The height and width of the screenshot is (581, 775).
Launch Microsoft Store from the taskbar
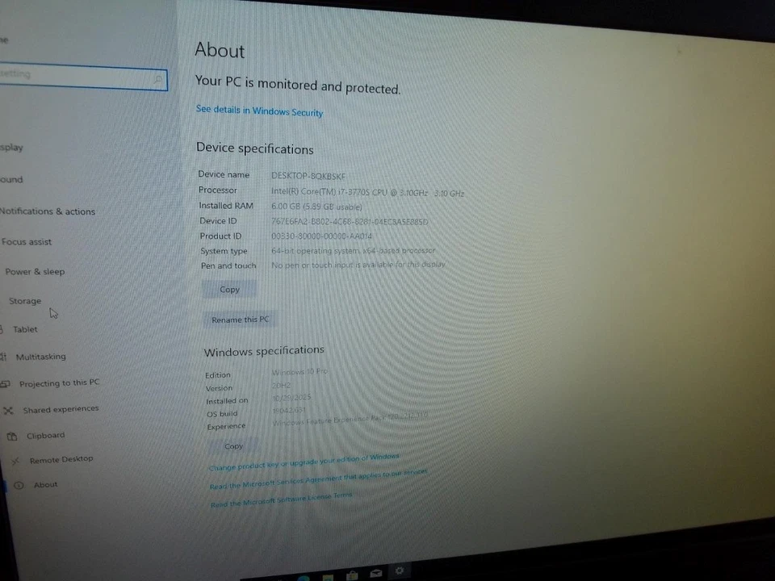pos(351,575)
